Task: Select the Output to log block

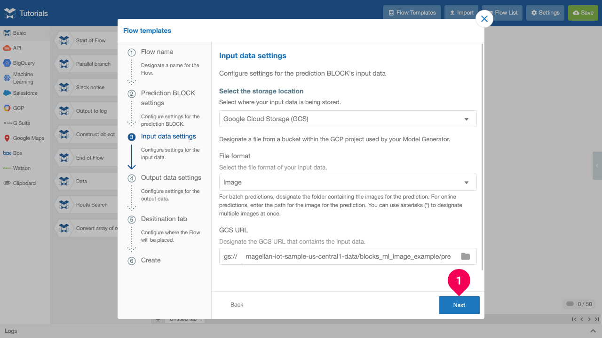Action: point(86,111)
